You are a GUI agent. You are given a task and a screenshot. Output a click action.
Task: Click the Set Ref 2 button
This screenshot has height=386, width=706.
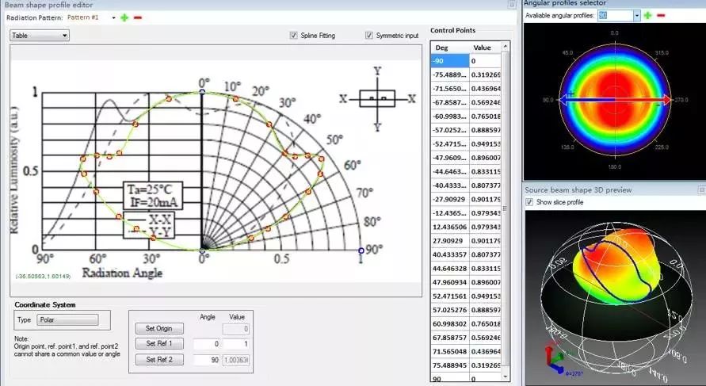pos(159,360)
